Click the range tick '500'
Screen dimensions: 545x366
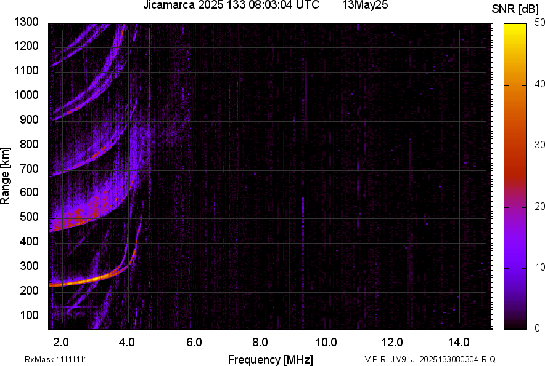pyautogui.click(x=29, y=217)
